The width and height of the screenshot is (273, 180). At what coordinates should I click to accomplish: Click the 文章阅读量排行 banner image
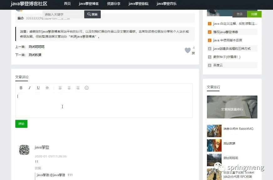pyautogui.click(x=232, y=107)
